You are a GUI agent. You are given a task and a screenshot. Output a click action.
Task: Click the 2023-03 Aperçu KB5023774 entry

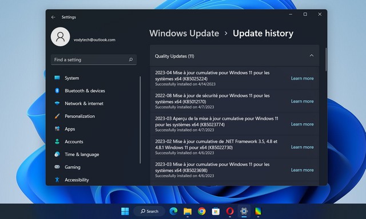[234, 124]
